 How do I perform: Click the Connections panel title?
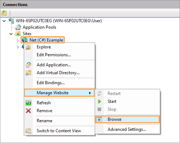pos(15,5)
